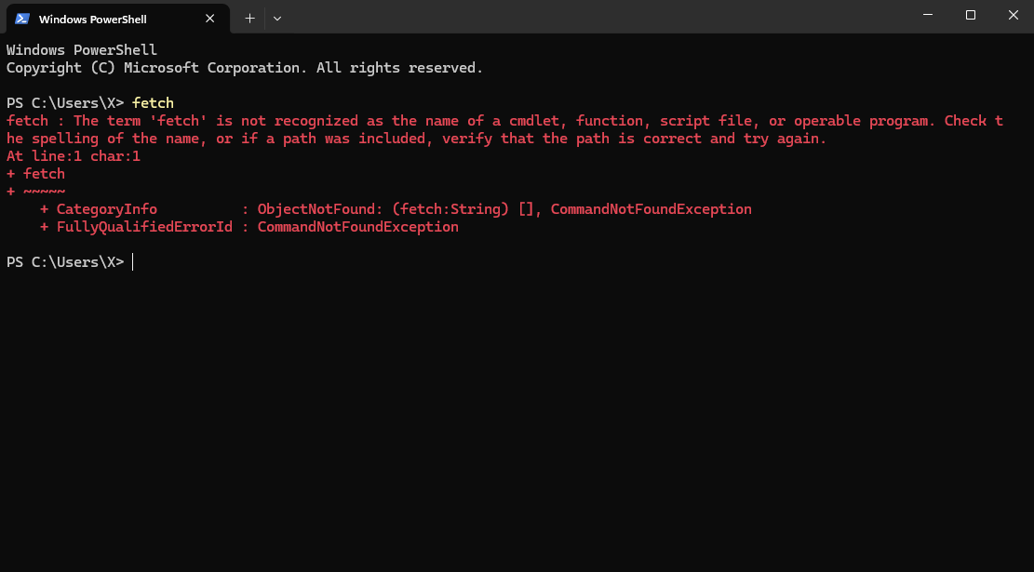
Task: Expand the new tab profile dropdown chevron
Action: tap(277, 19)
